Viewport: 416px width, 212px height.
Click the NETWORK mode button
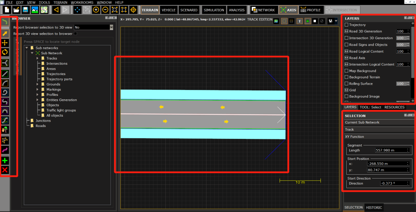coord(263,10)
